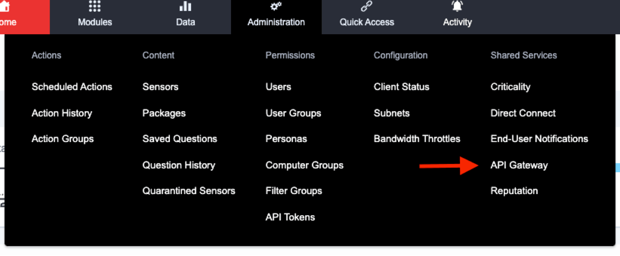Select Direct Connect
Screen dimensions: 620x256
(x=523, y=113)
